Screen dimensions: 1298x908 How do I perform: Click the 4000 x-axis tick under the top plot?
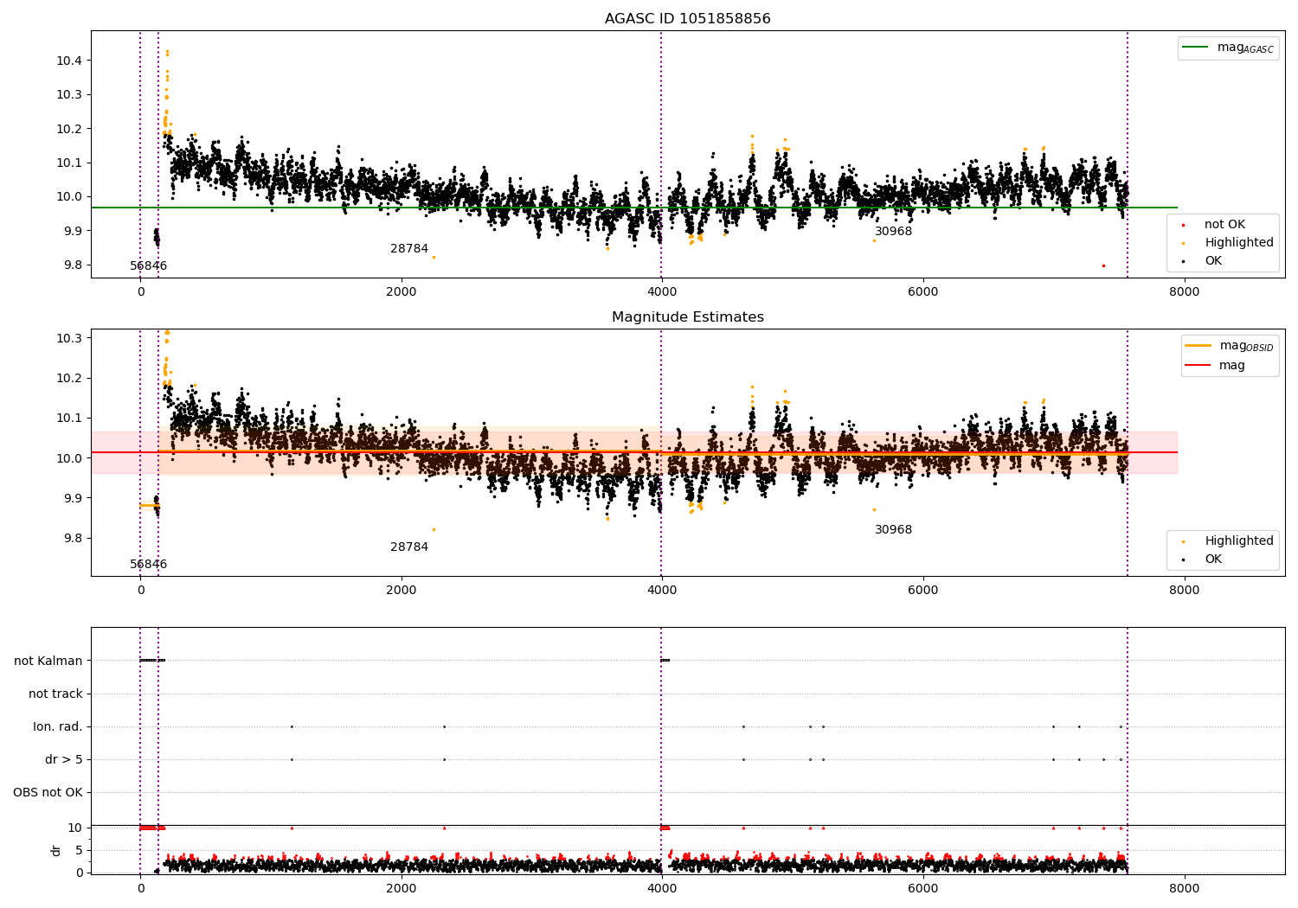[x=662, y=292]
